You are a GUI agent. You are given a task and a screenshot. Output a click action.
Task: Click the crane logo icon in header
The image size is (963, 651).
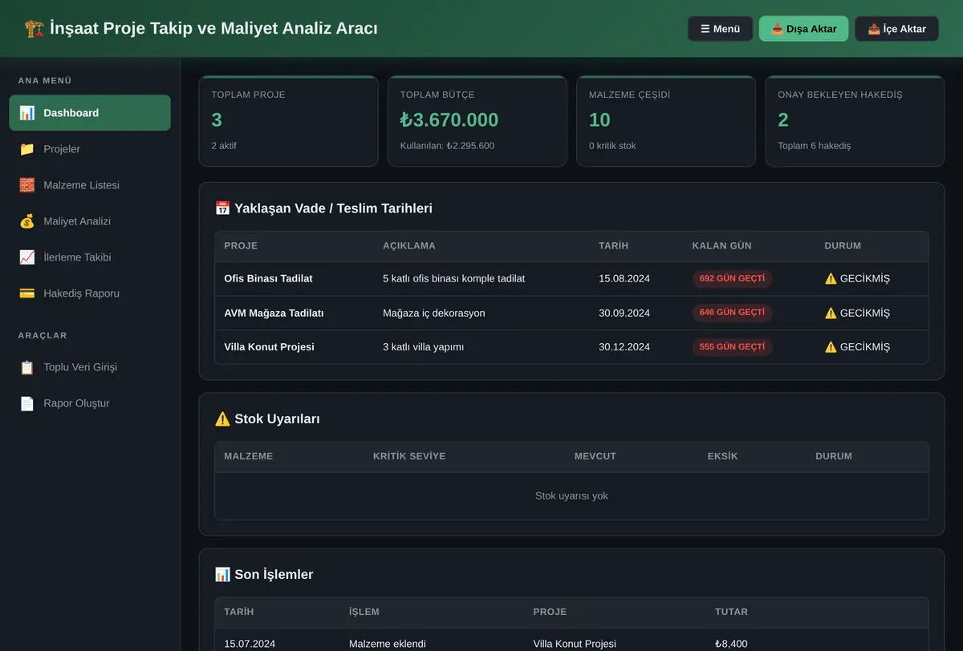(35, 28)
